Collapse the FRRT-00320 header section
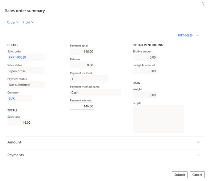Viewport: 209px width, 181px height. point(198,36)
